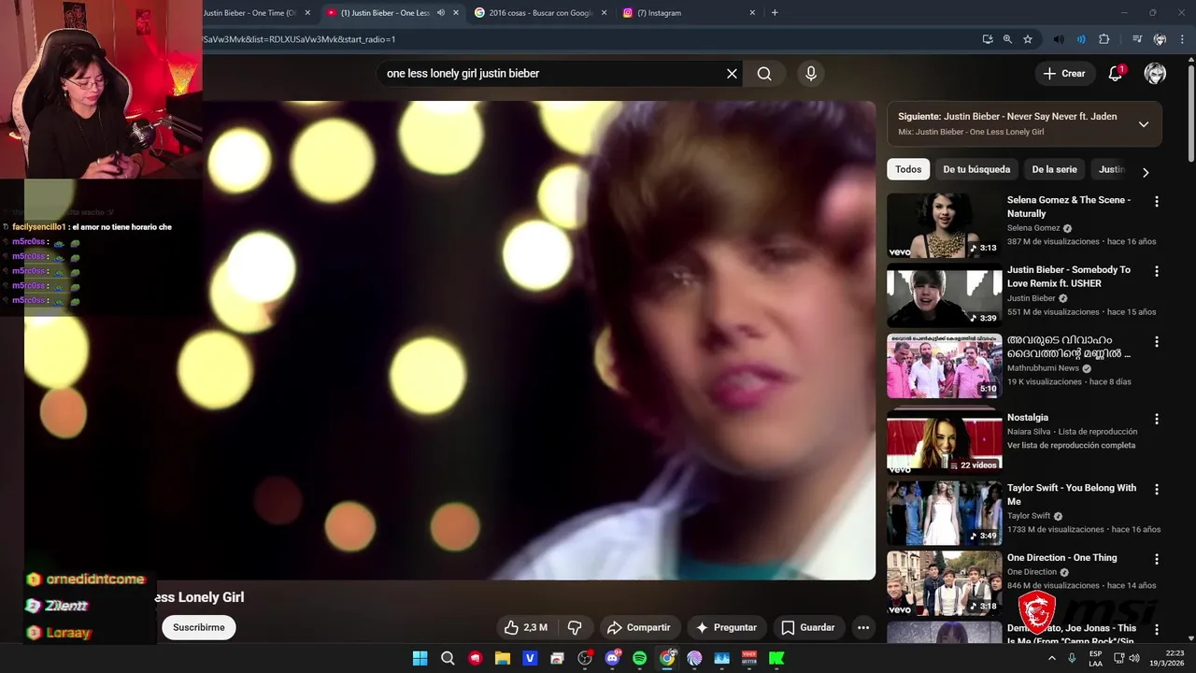This screenshot has height=673, width=1196.
Task: Like the video with 2,3 M likes
Action: [x=525, y=627]
